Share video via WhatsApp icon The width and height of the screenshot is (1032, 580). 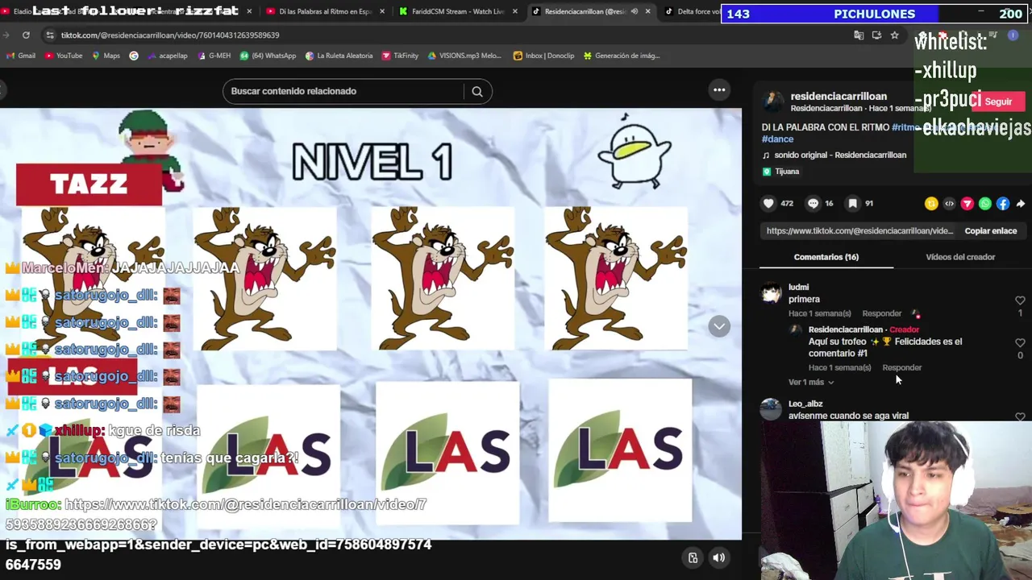(x=984, y=204)
